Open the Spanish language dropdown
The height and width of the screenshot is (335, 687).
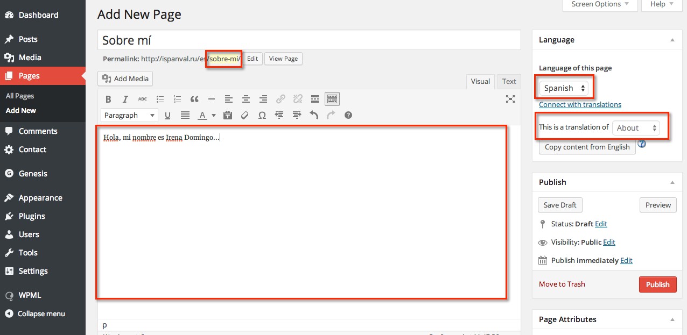tap(564, 88)
